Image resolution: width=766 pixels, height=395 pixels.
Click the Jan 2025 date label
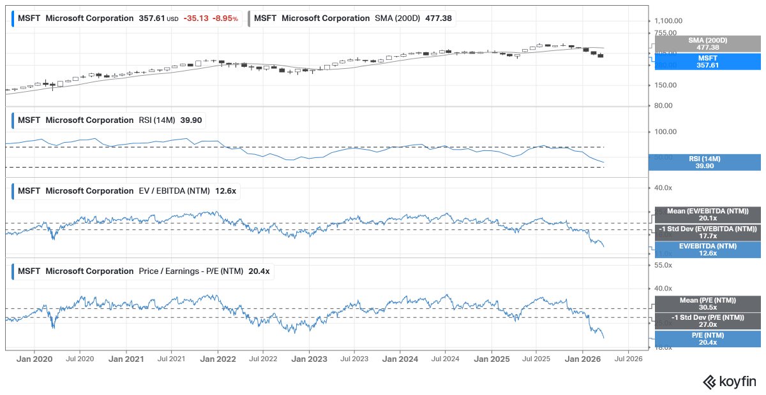[492, 359]
